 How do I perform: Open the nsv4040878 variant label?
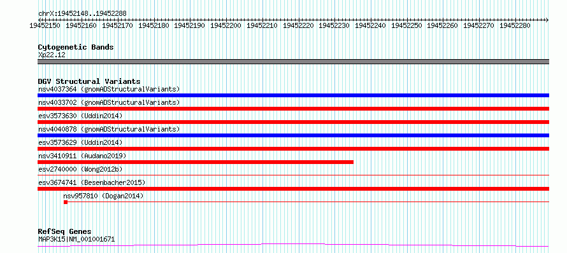pyautogui.click(x=109, y=129)
